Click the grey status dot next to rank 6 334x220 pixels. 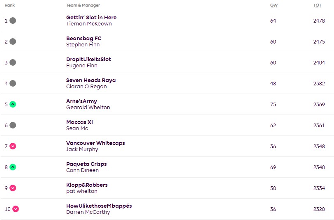[13, 125]
